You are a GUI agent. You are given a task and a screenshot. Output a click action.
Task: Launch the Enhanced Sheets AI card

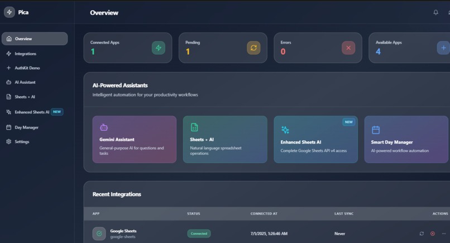coord(315,139)
